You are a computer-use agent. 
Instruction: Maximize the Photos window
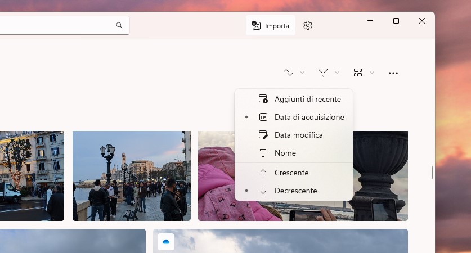point(396,21)
